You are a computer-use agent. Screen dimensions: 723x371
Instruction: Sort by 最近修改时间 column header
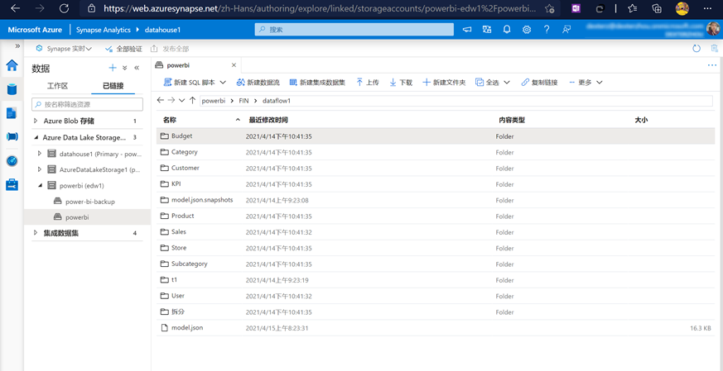268,120
